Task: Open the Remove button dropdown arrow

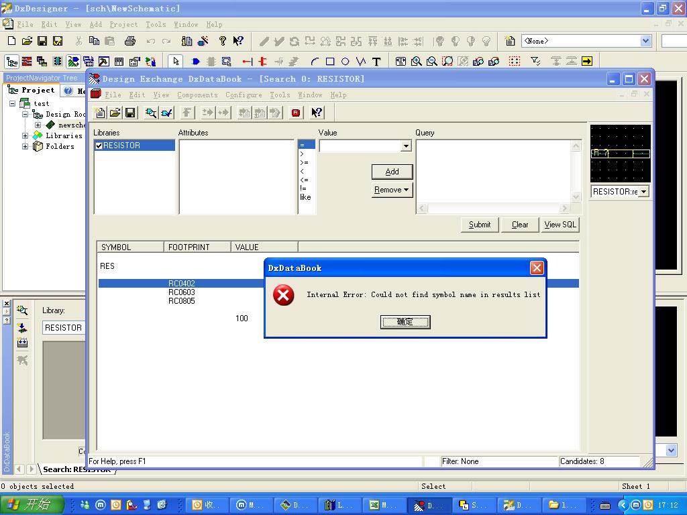Action: click(x=406, y=190)
